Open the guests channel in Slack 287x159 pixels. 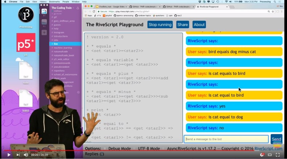[x=57, y=25]
